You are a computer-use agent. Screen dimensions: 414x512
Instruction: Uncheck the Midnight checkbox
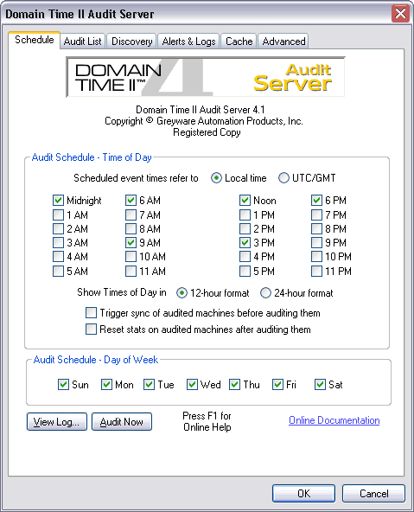[x=58, y=200]
